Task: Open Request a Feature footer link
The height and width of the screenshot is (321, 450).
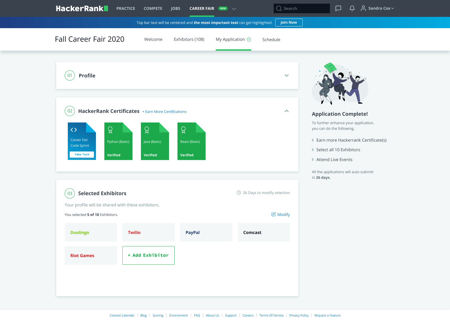Action: pyautogui.click(x=327, y=315)
